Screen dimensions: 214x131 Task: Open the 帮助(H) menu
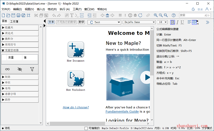coord(102,9)
